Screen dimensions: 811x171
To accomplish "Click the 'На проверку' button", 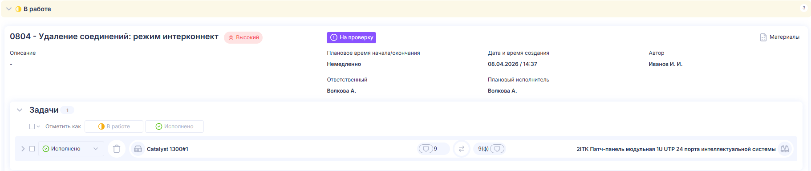I will pos(351,37).
